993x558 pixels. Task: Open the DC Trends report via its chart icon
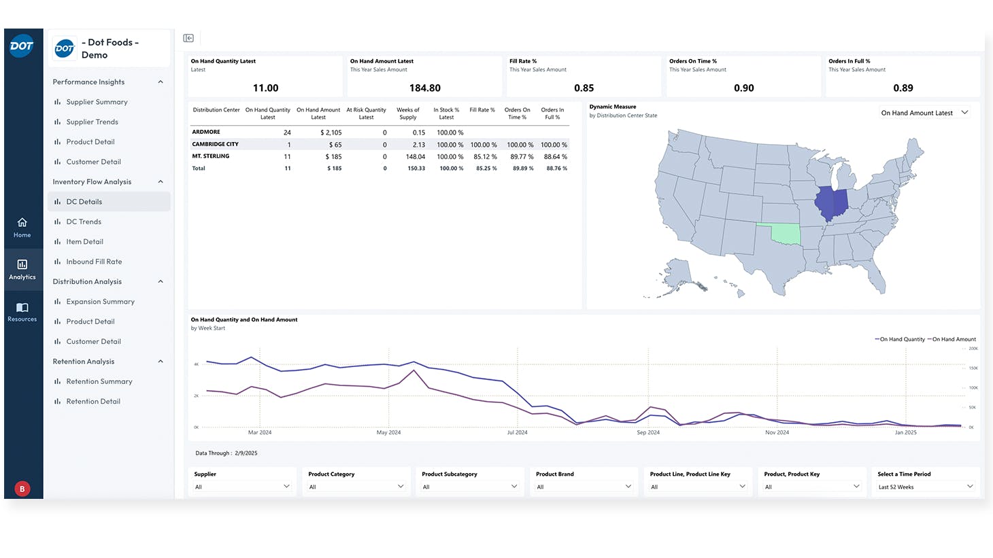[x=57, y=221]
